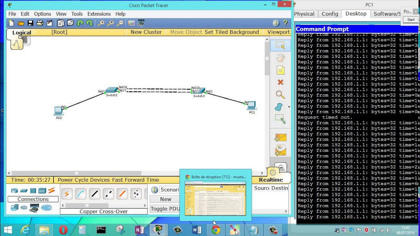The image size is (420, 236).
Task: Print using the printer toolbar icon
Action: (40, 23)
